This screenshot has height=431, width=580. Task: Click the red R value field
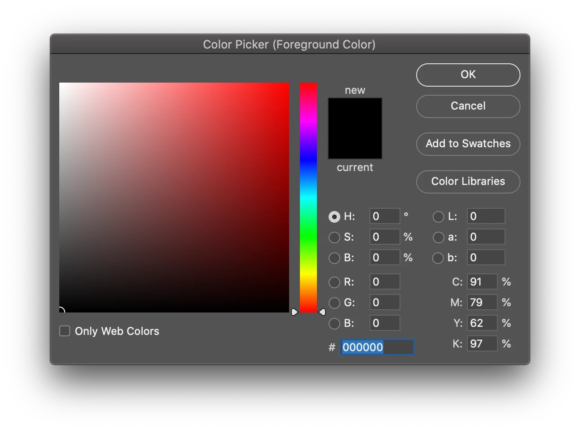coord(385,282)
